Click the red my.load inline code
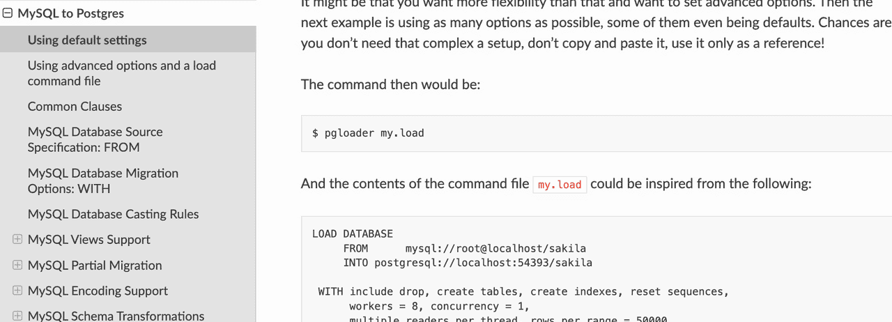The height and width of the screenshot is (322, 892). coord(560,185)
